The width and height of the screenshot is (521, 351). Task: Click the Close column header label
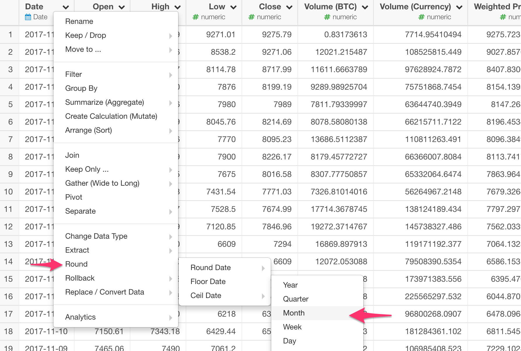pos(270,7)
